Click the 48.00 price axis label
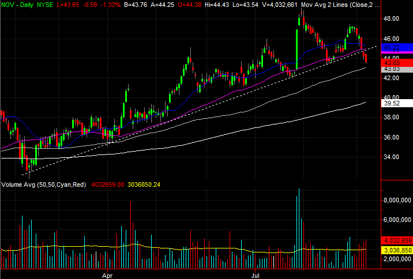This screenshot has width=413, height=279. tap(392, 18)
